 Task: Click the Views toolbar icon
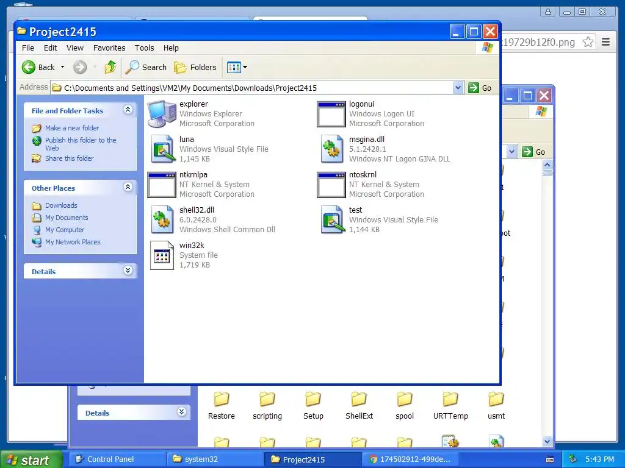234,67
